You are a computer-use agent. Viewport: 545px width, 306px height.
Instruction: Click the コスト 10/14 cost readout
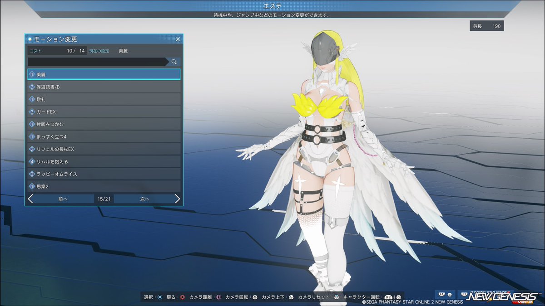(x=57, y=51)
